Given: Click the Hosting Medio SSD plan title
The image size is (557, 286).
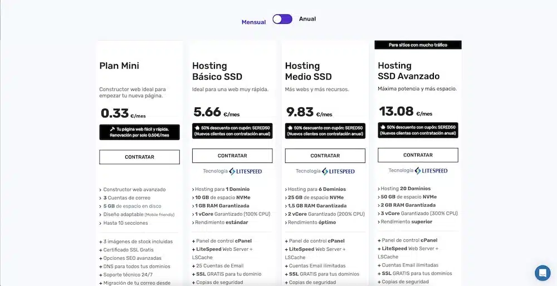Looking at the screenshot, I should tap(308, 71).
